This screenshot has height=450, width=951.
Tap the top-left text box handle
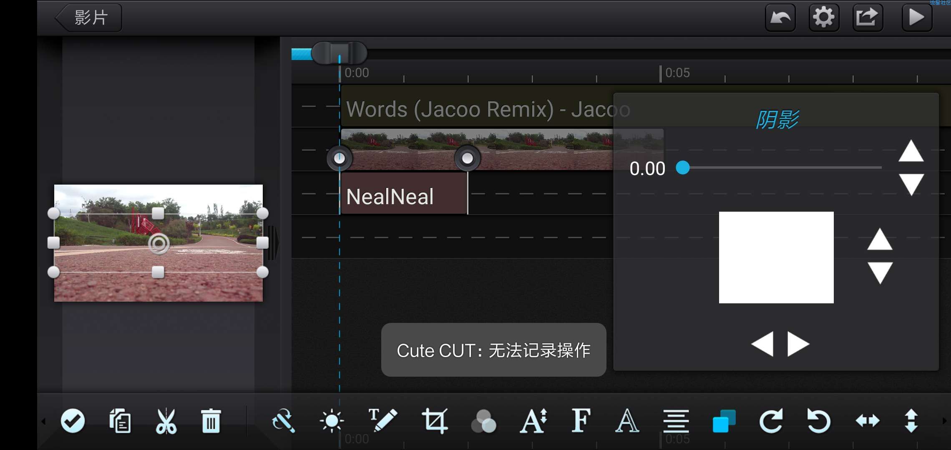tap(53, 213)
